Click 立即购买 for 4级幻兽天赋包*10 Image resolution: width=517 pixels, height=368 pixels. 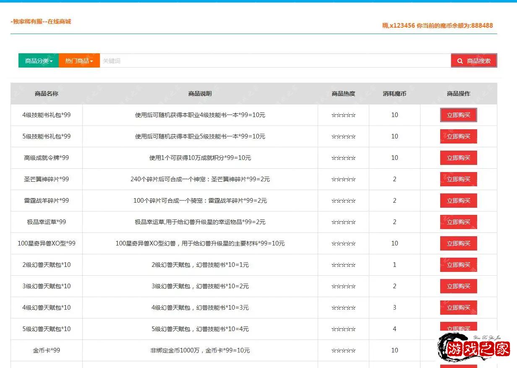[x=458, y=308]
